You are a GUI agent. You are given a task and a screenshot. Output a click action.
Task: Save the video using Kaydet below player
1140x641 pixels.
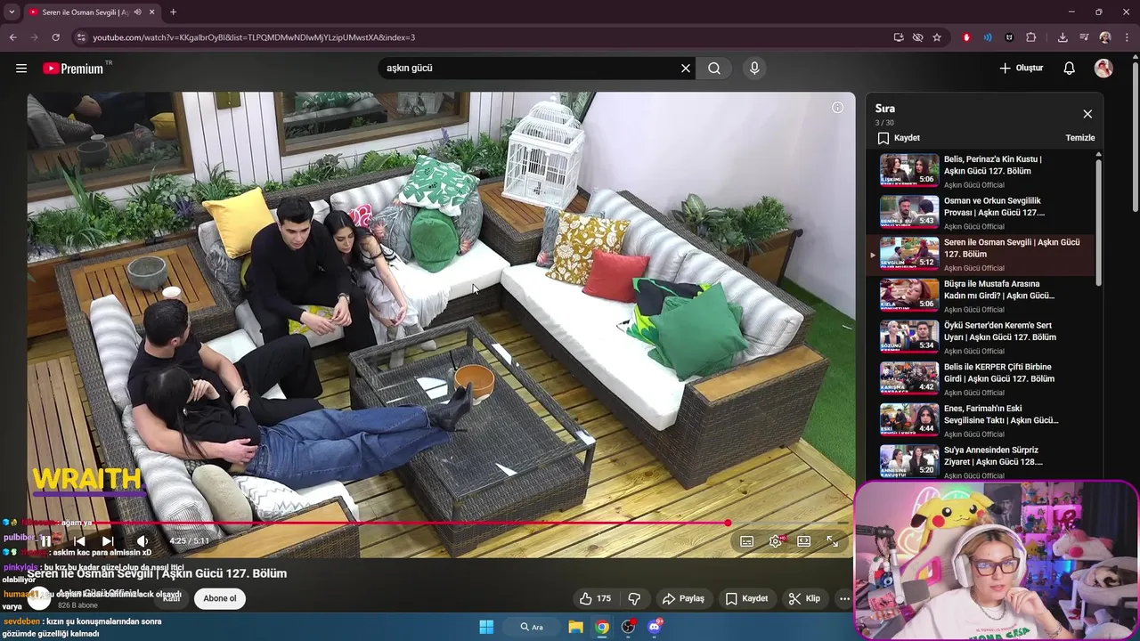pyautogui.click(x=746, y=599)
